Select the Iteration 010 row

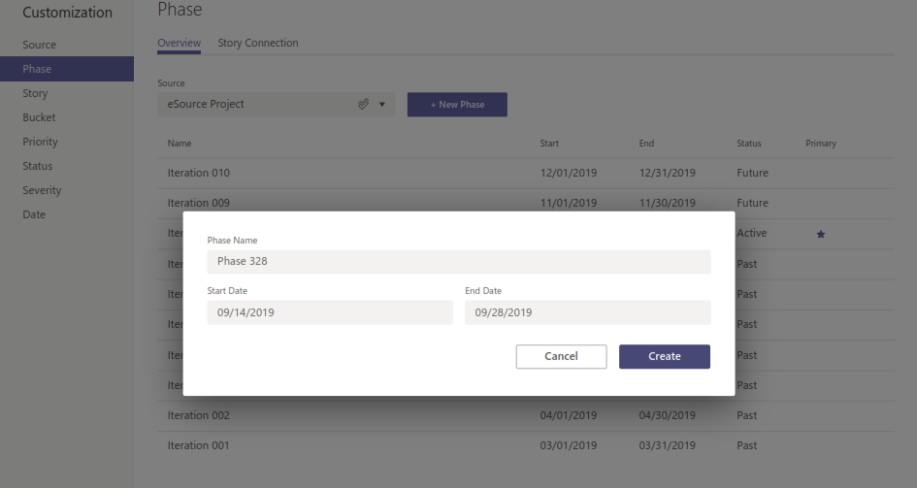199,173
